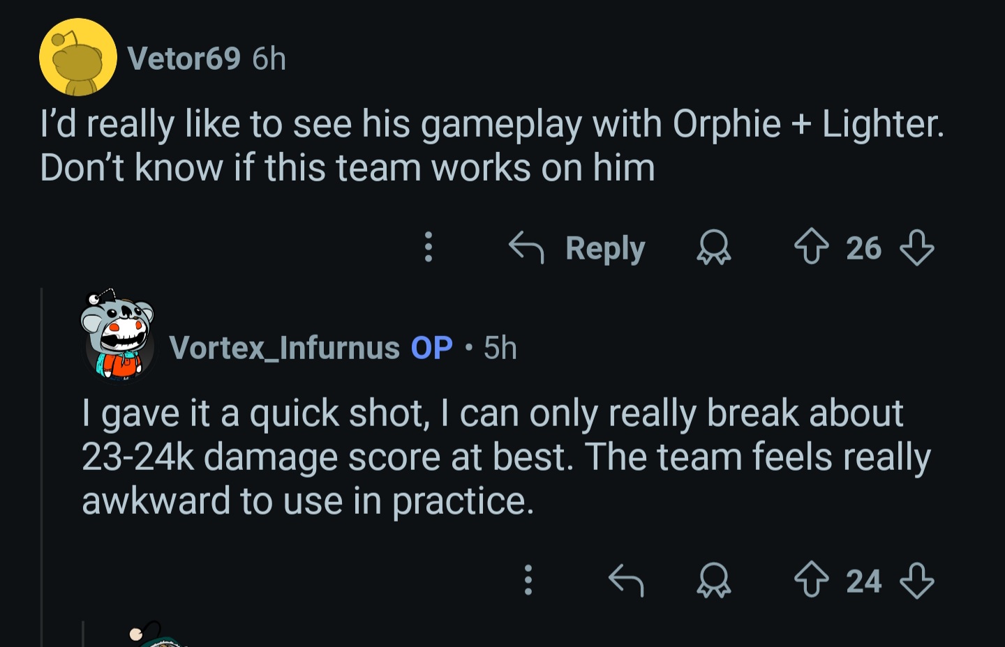Click reply arrow on Vortex_Infurnus's comment
The image size is (1005, 647).
point(625,581)
